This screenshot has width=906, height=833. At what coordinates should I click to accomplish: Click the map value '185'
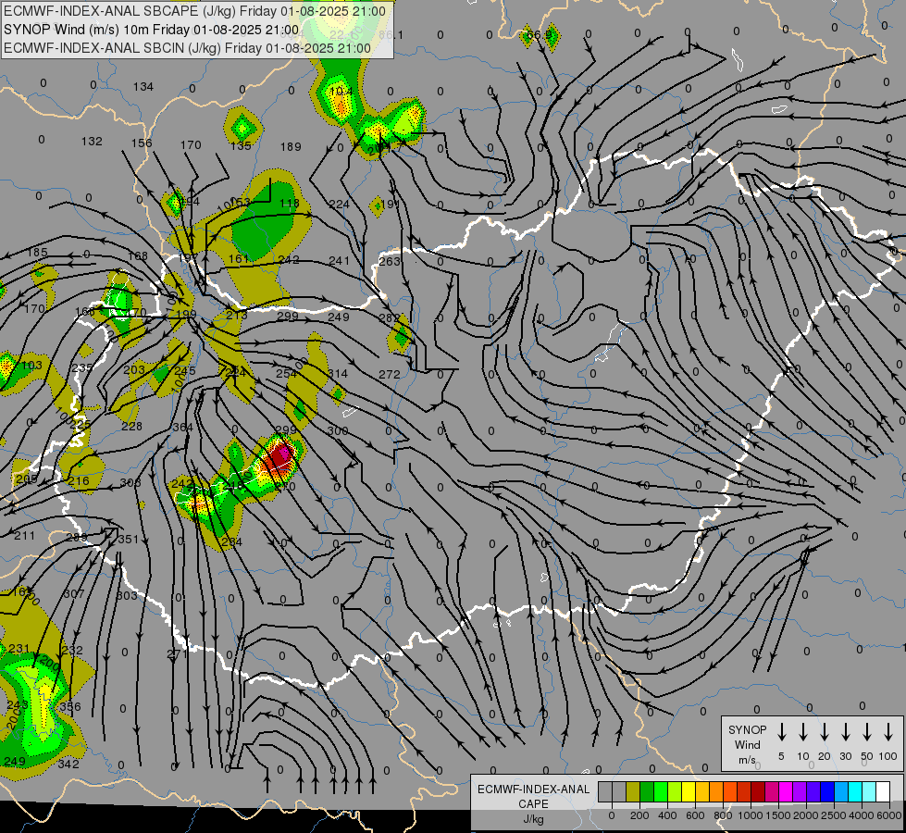[38, 252]
